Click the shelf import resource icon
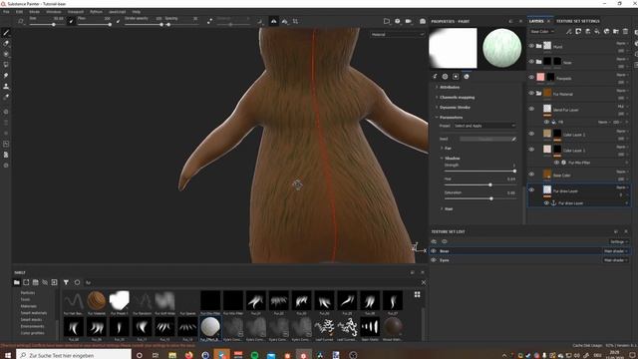 (x=54, y=282)
